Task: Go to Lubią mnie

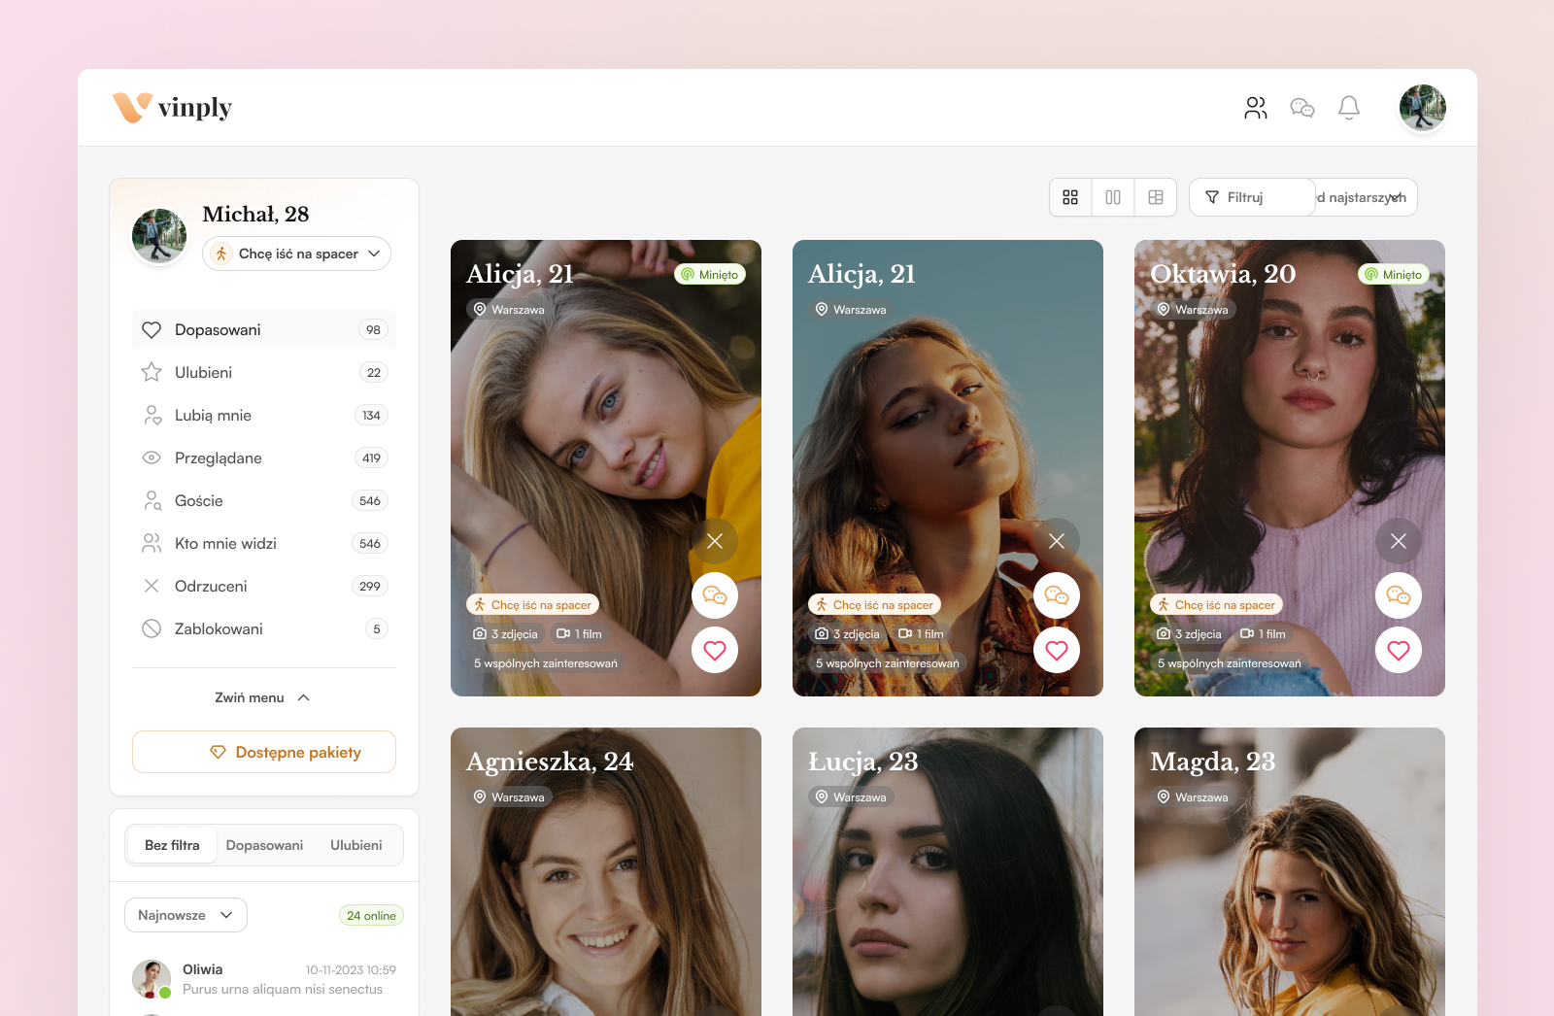Action: coord(264,416)
